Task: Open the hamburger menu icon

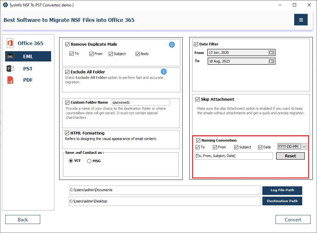Action: pos(301,20)
